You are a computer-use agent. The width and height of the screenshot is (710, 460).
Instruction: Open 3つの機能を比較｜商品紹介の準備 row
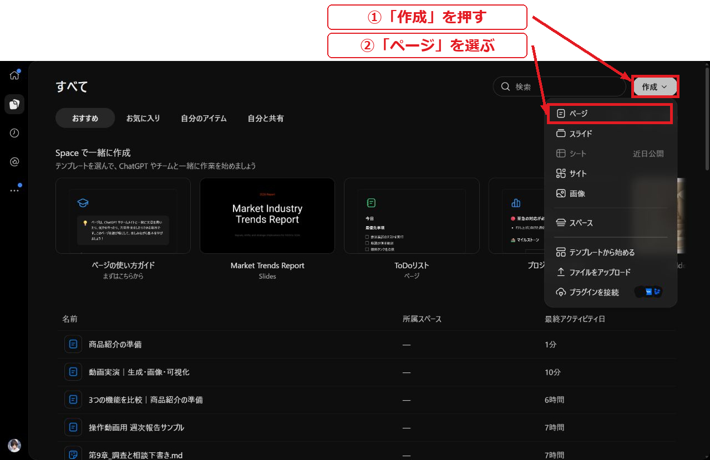366,400
